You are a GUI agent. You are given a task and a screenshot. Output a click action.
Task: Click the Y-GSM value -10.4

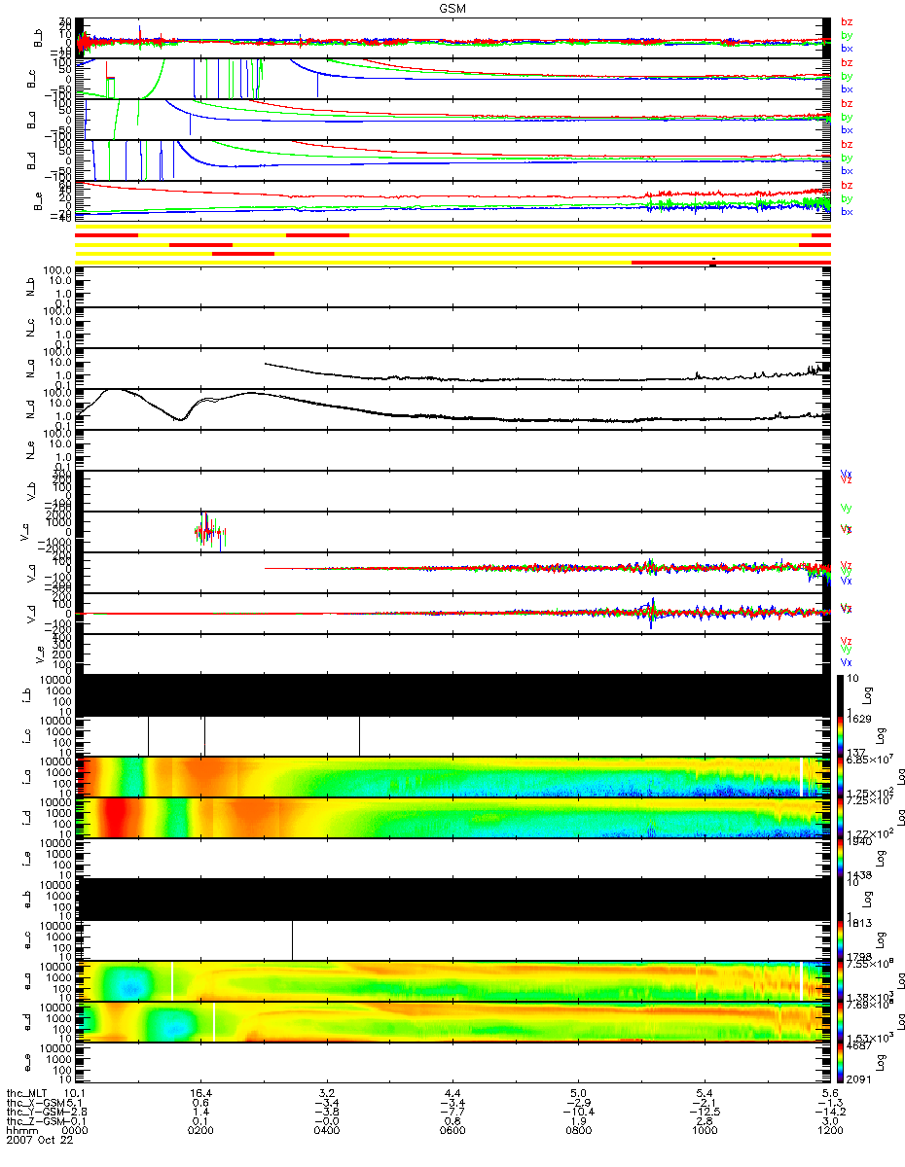tap(579, 1113)
